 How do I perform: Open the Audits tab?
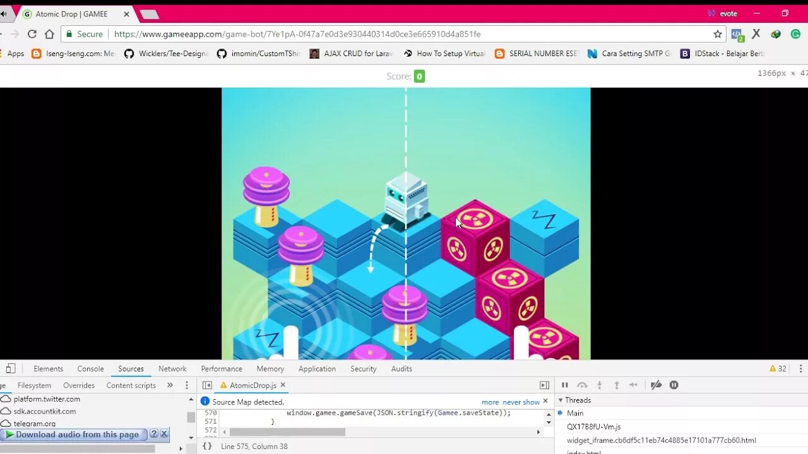pos(401,368)
